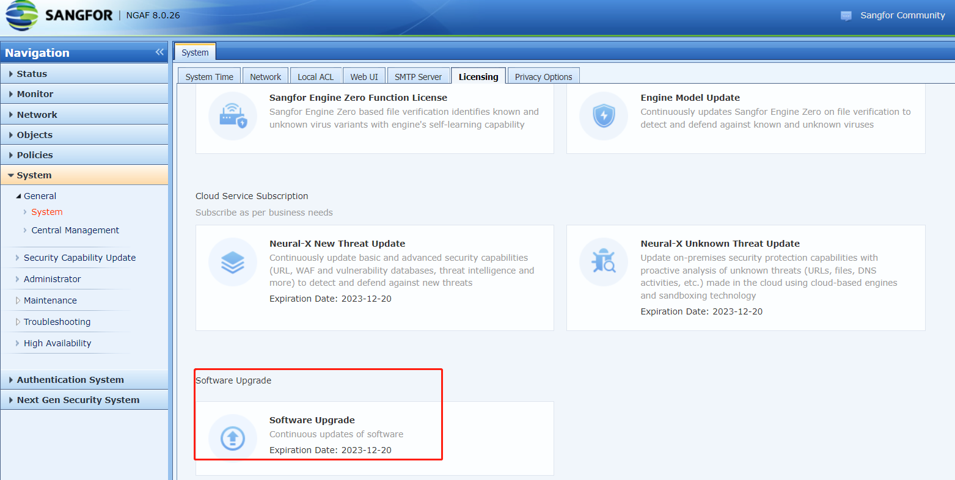
Task: Switch to the System Time tab
Action: point(209,77)
